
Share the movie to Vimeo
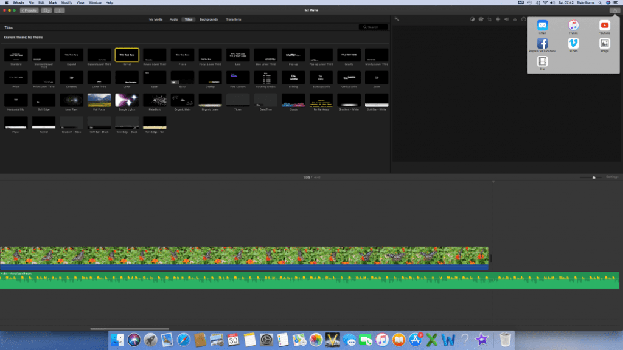point(573,43)
